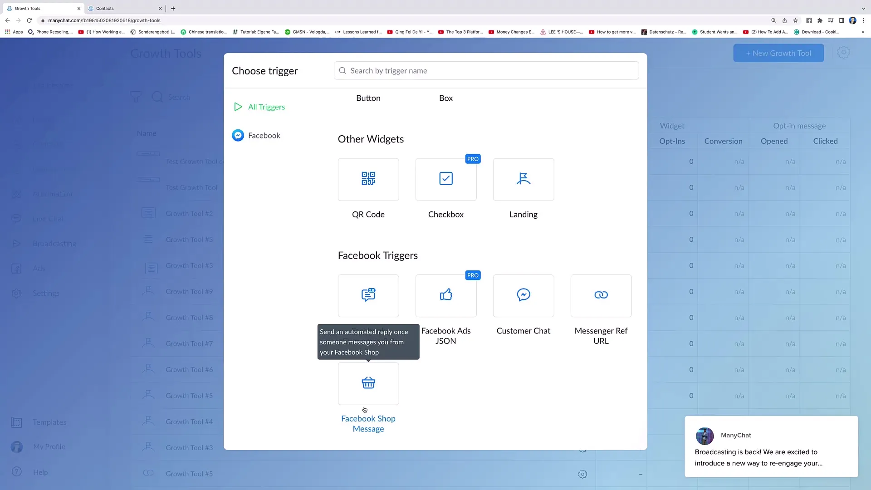Select the Facebook Ads JSON icon
Screen dimensions: 871x490
(445, 294)
